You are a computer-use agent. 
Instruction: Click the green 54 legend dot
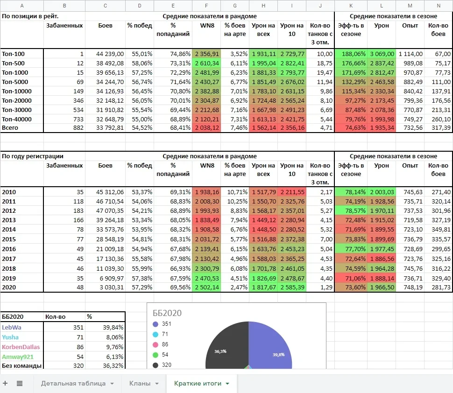tap(155, 355)
